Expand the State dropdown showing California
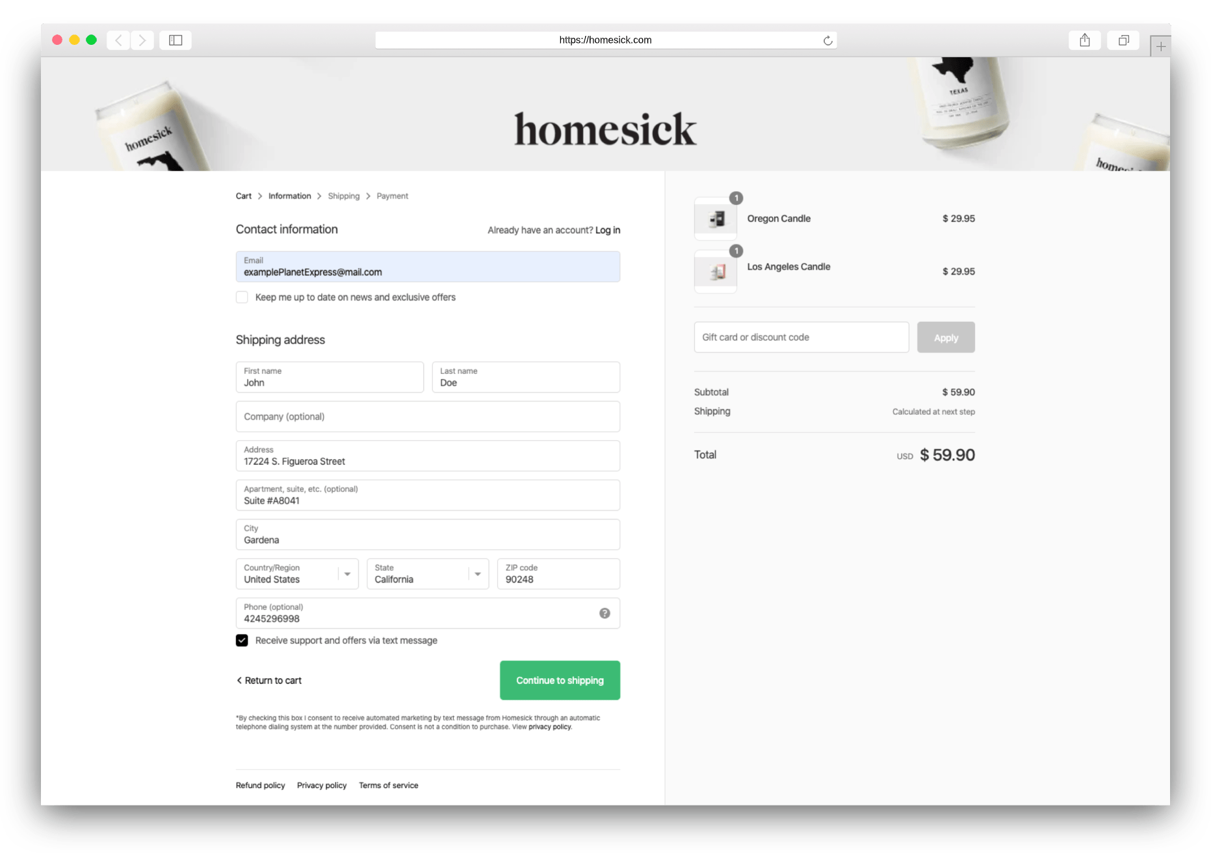This screenshot has width=1211, height=853. pos(428,574)
